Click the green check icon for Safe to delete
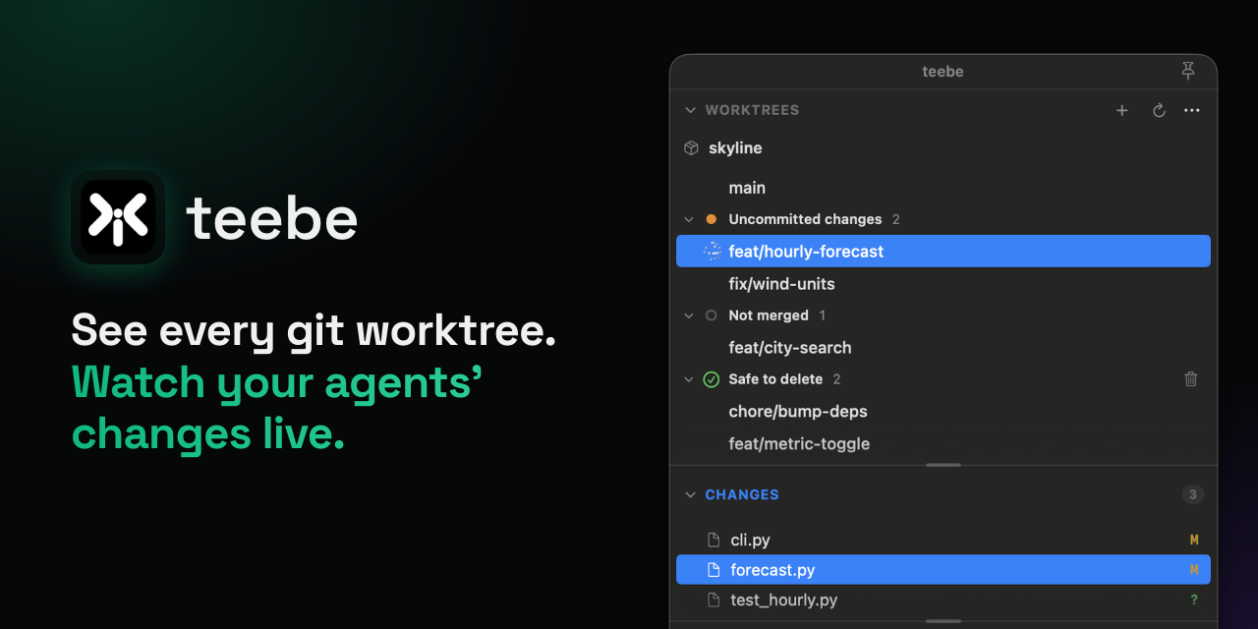Image resolution: width=1258 pixels, height=629 pixels. click(712, 379)
